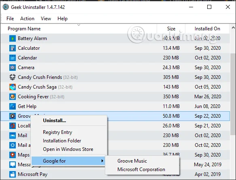Image resolution: width=236 pixels, height=180 pixels.
Task: Click the sort arrow above Program Name
Action: tap(79, 25)
